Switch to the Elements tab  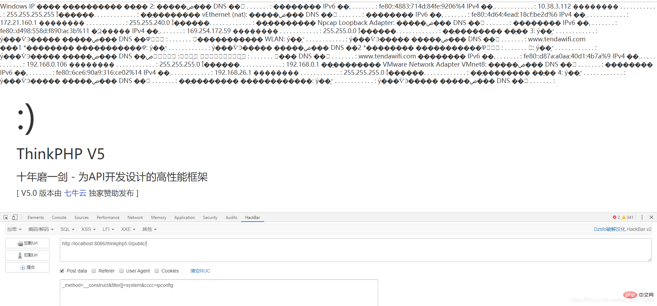pyautogui.click(x=36, y=218)
